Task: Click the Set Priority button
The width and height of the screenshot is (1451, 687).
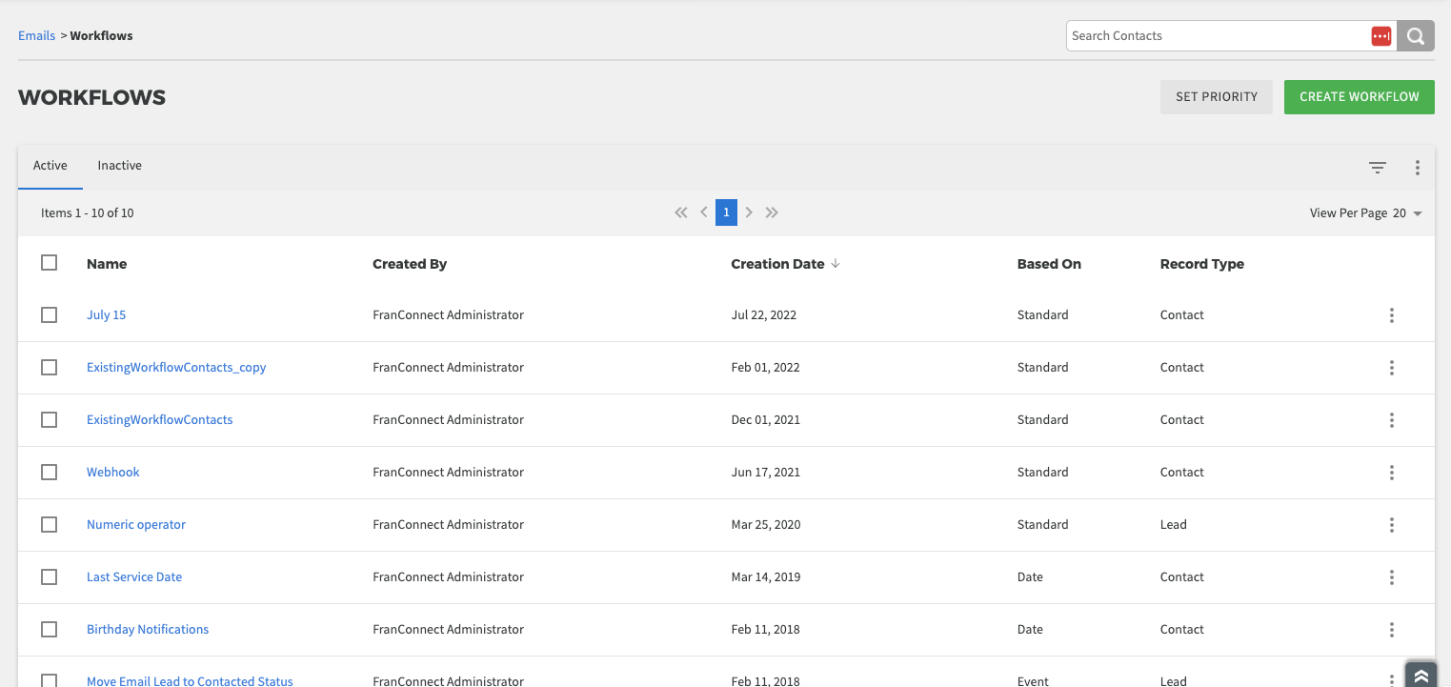Action: [1217, 97]
